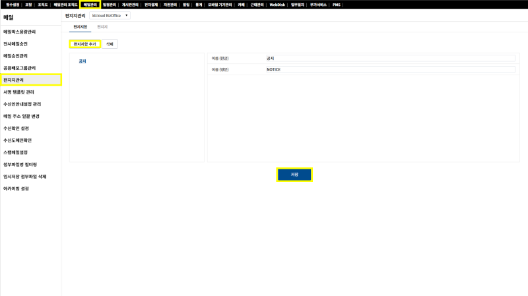The width and height of the screenshot is (528, 296).
Task: Select 공지 in the stationery list
Action: [82, 61]
